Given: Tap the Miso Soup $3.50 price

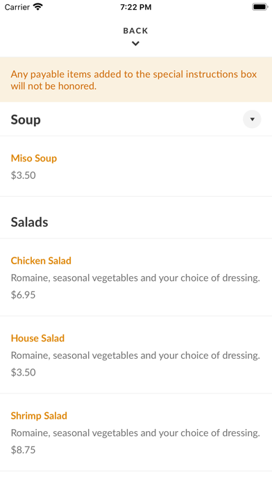Looking at the screenshot, I should pyautogui.click(x=24, y=175).
